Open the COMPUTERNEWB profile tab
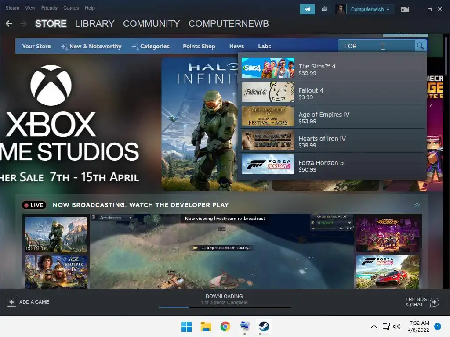Viewport: 450px width, 337px height. [x=229, y=24]
